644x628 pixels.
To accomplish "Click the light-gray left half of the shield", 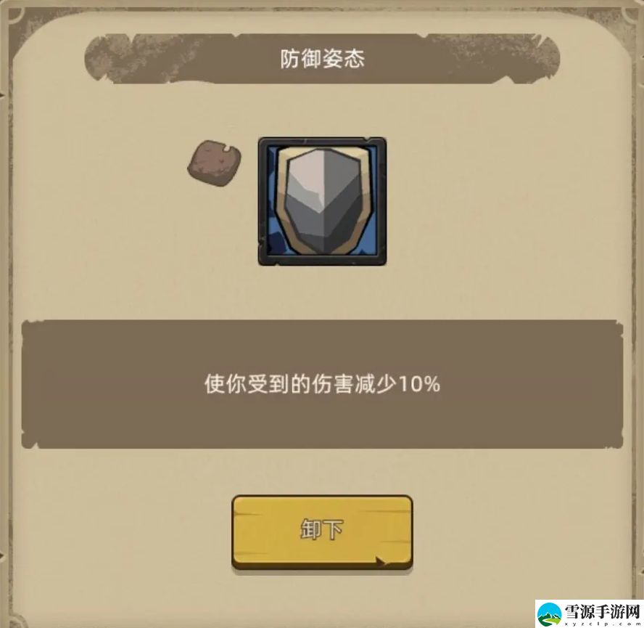I will pyautogui.click(x=305, y=197).
